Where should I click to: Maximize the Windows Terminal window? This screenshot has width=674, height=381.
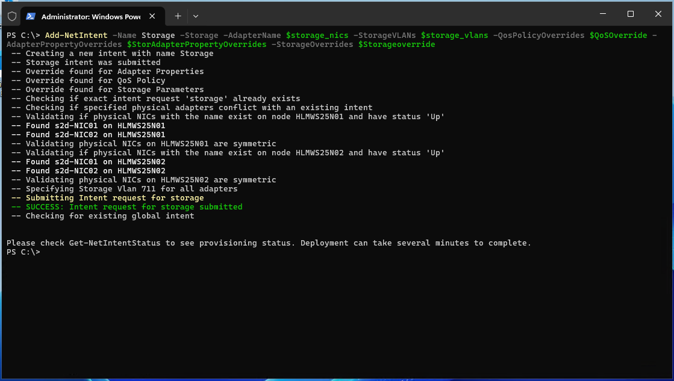click(x=630, y=14)
